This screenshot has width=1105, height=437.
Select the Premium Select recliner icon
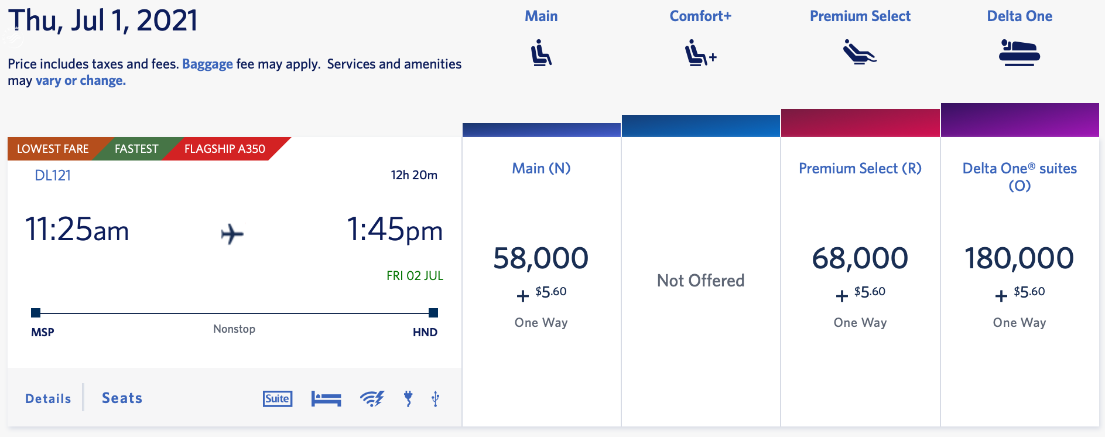coord(859,53)
